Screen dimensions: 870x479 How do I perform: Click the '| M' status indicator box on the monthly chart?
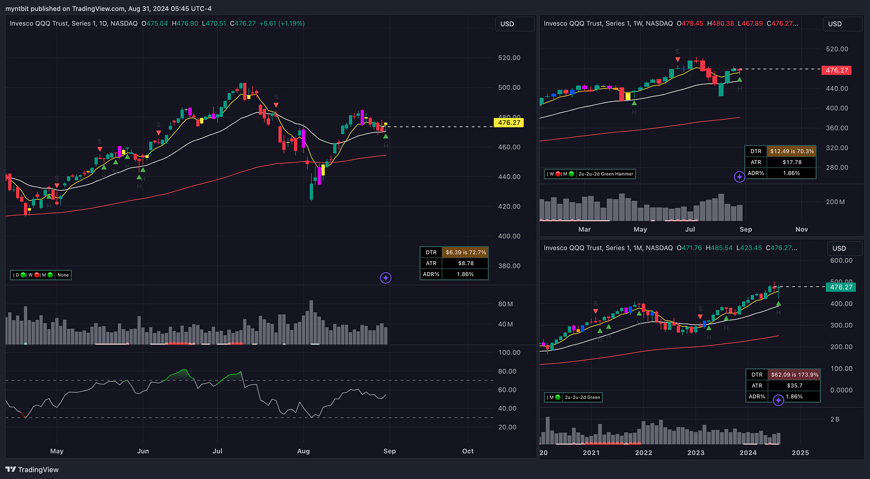click(555, 397)
